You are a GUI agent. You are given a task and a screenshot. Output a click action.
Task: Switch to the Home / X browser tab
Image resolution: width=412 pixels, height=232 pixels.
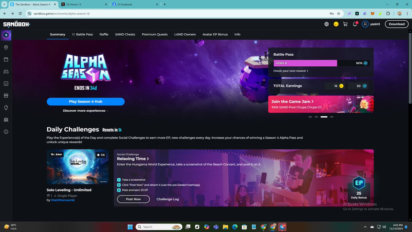pos(84,4)
